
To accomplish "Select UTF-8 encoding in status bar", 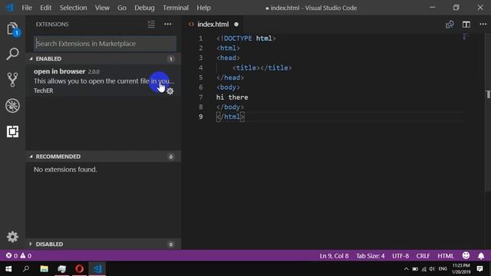I will pyautogui.click(x=400, y=255).
